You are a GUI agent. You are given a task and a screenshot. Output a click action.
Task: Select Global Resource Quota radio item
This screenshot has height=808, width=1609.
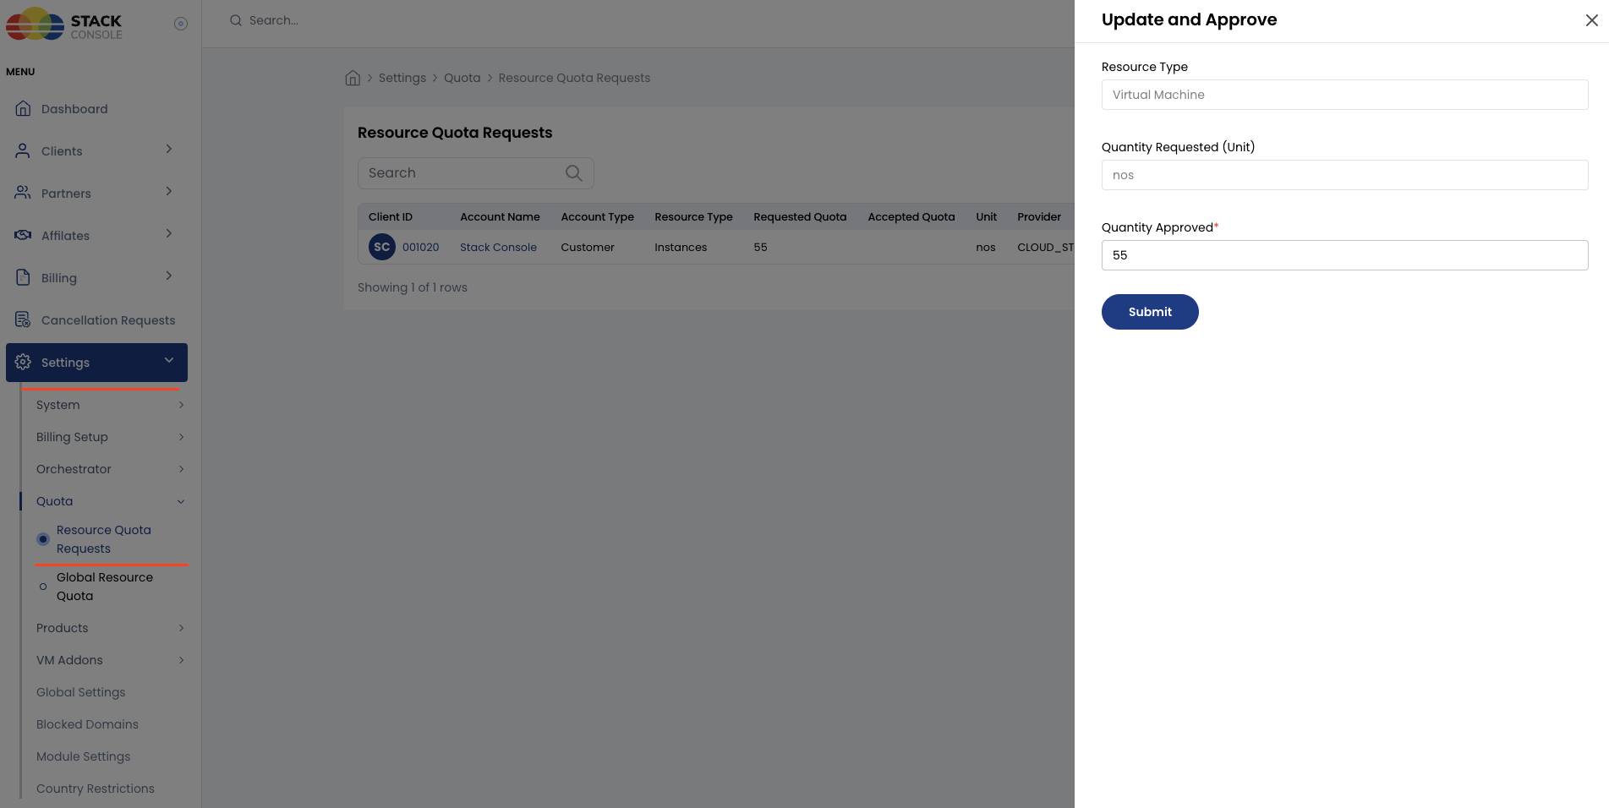pyautogui.click(x=43, y=587)
